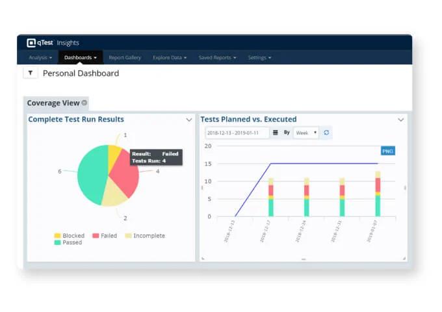The image size is (442, 312).
Task: Click the date range input field
Action: click(237, 133)
